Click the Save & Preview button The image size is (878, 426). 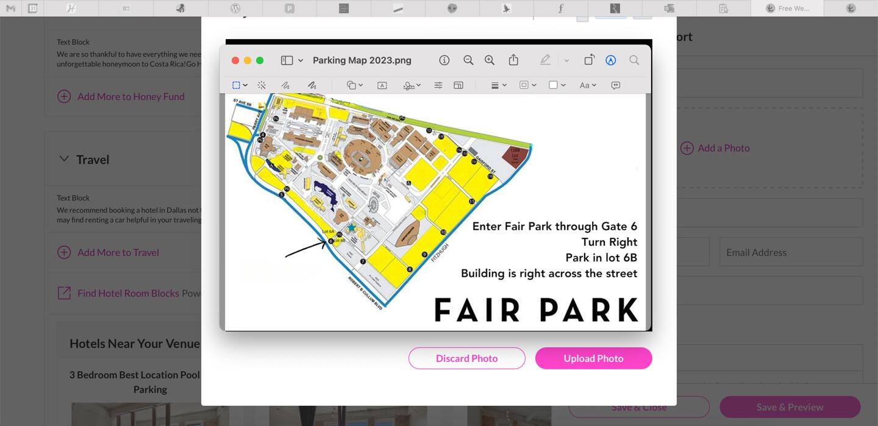click(790, 406)
